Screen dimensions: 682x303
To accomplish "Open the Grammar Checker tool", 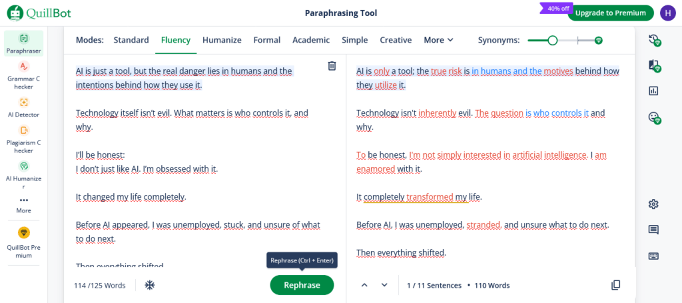I will pos(24,75).
